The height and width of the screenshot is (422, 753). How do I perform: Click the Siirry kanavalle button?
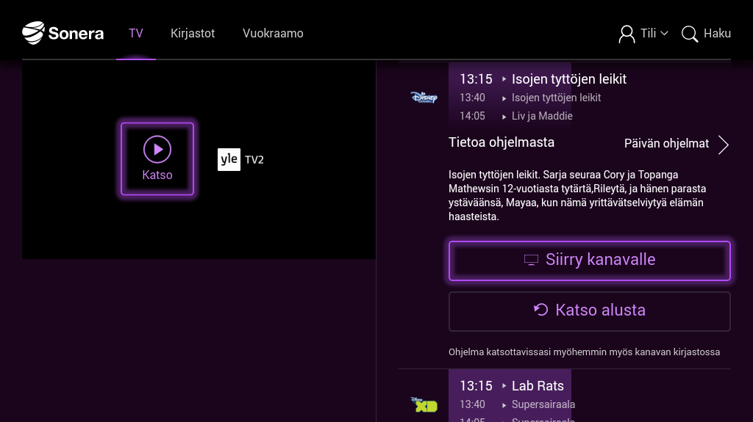tap(590, 261)
